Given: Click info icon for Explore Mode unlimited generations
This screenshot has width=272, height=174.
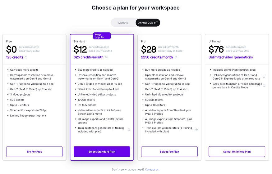Looking at the screenshot, I should (264, 77).
